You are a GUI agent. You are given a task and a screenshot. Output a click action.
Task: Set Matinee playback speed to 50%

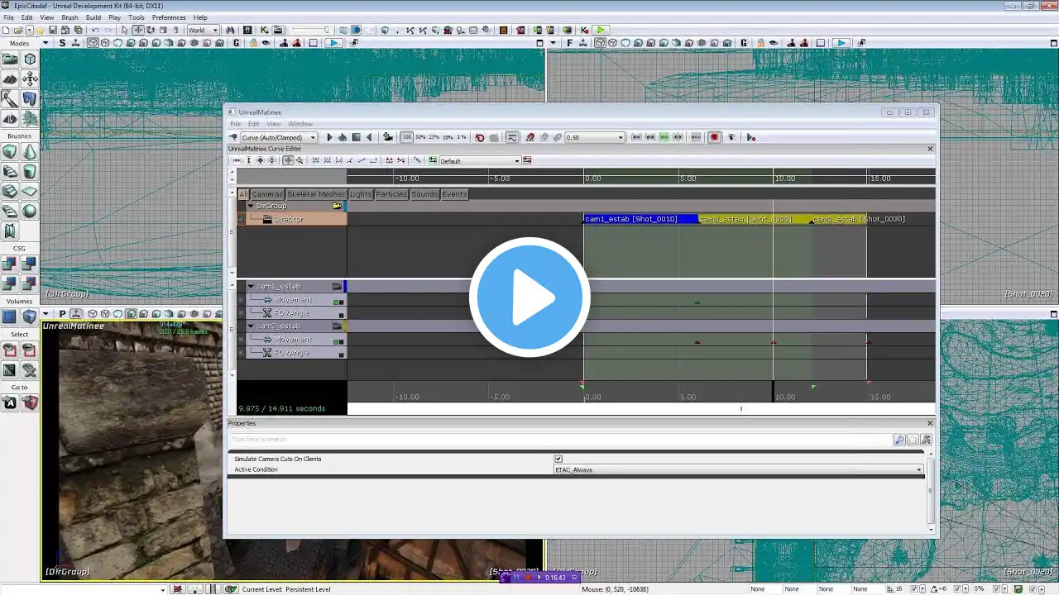tap(420, 137)
